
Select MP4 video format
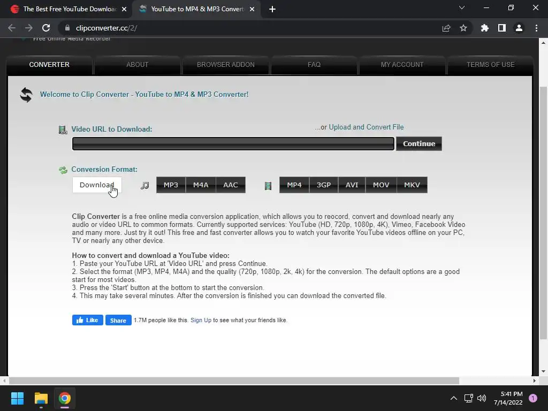pos(294,185)
